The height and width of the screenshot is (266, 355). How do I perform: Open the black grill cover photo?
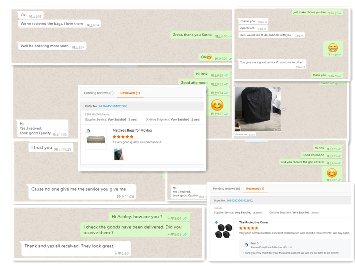click(x=258, y=109)
